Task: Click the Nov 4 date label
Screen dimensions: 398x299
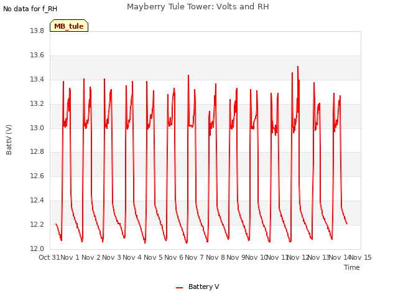Action: (132, 257)
